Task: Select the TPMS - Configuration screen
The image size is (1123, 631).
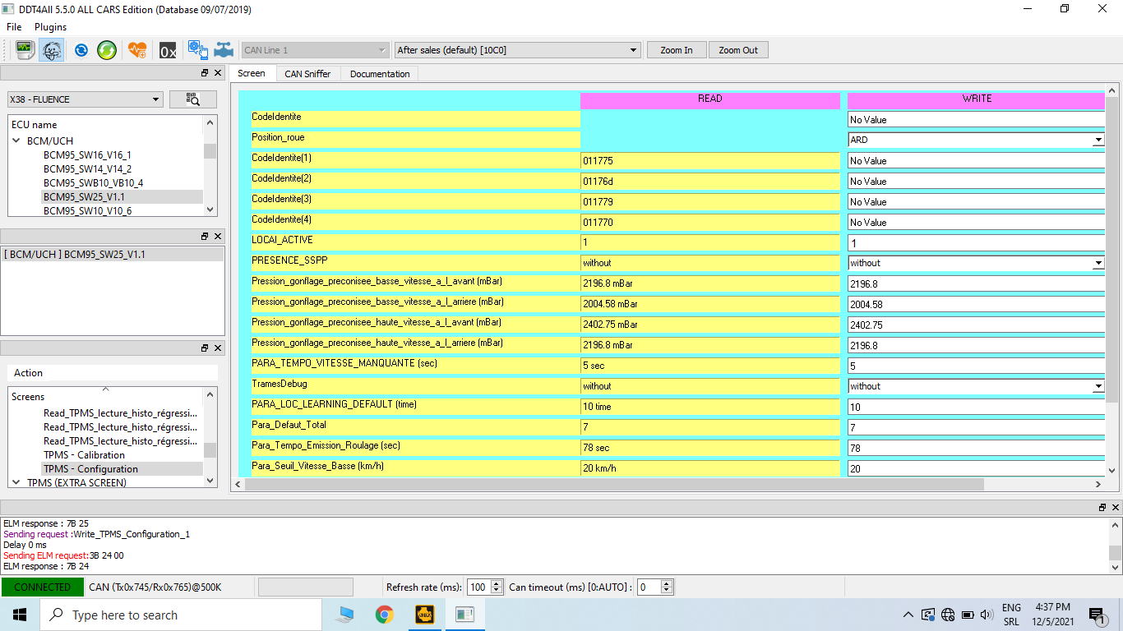Action: tap(90, 468)
